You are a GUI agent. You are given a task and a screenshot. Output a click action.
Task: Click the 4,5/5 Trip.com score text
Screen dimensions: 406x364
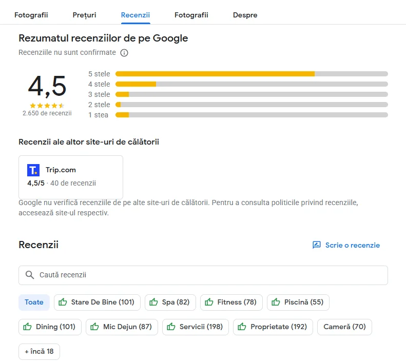pos(36,183)
